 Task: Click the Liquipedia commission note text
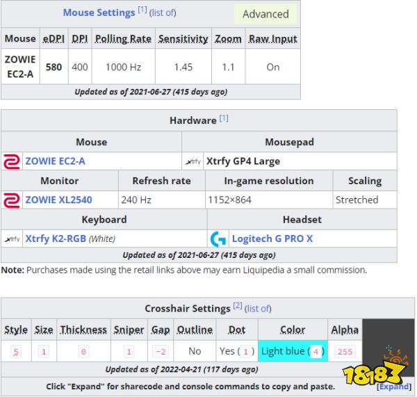(184, 270)
